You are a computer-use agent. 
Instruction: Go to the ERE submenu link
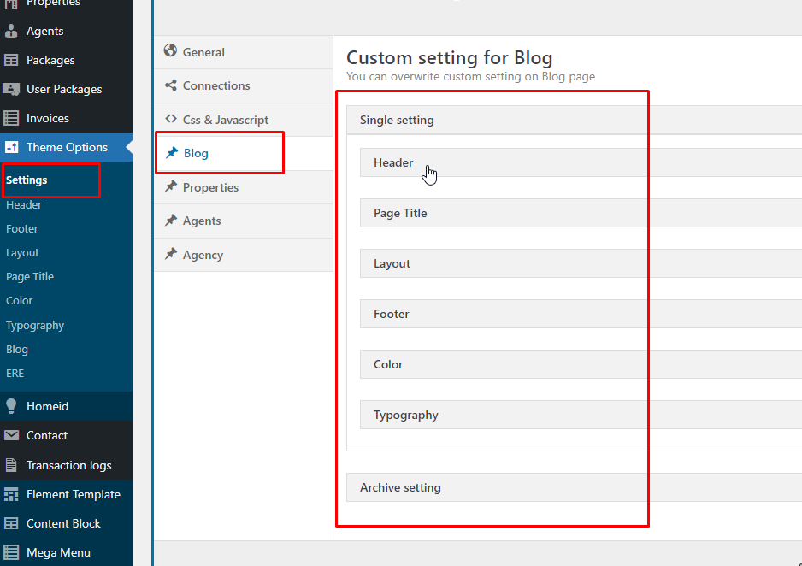(x=15, y=374)
